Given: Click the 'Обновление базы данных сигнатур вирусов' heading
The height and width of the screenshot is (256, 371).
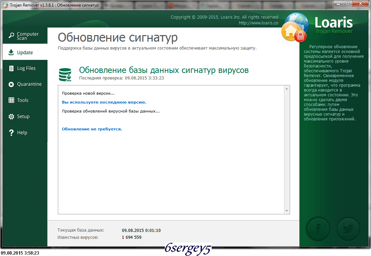Looking at the screenshot, I should (164, 70).
